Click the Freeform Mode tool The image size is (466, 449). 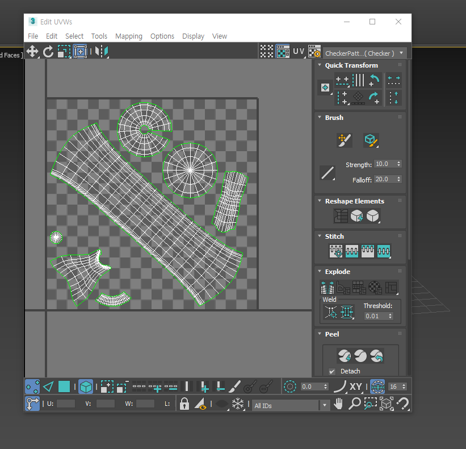[80, 52]
